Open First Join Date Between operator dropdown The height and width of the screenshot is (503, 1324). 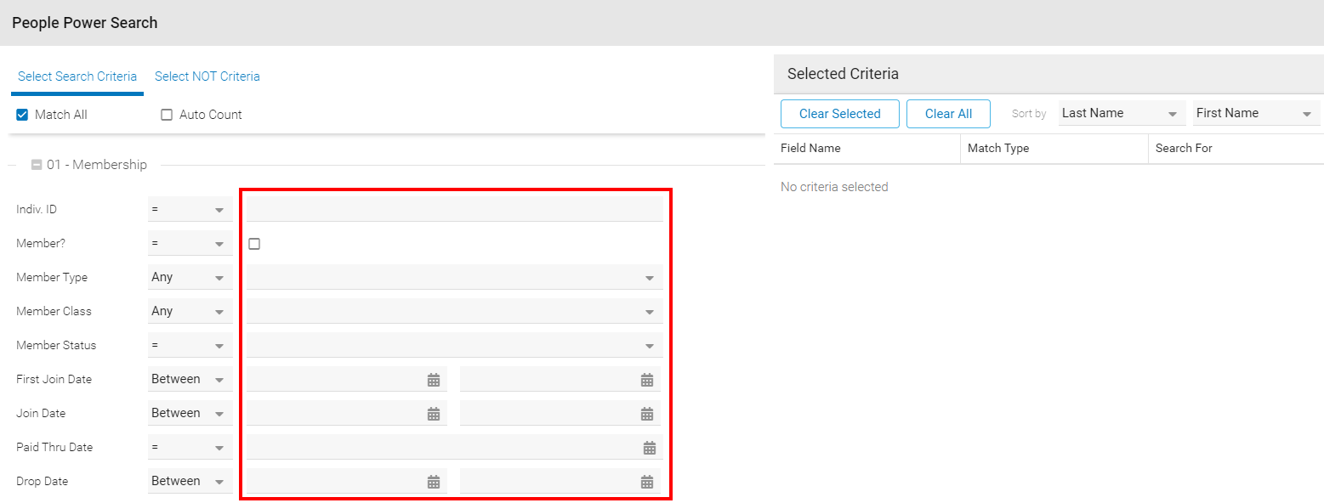tap(190, 379)
